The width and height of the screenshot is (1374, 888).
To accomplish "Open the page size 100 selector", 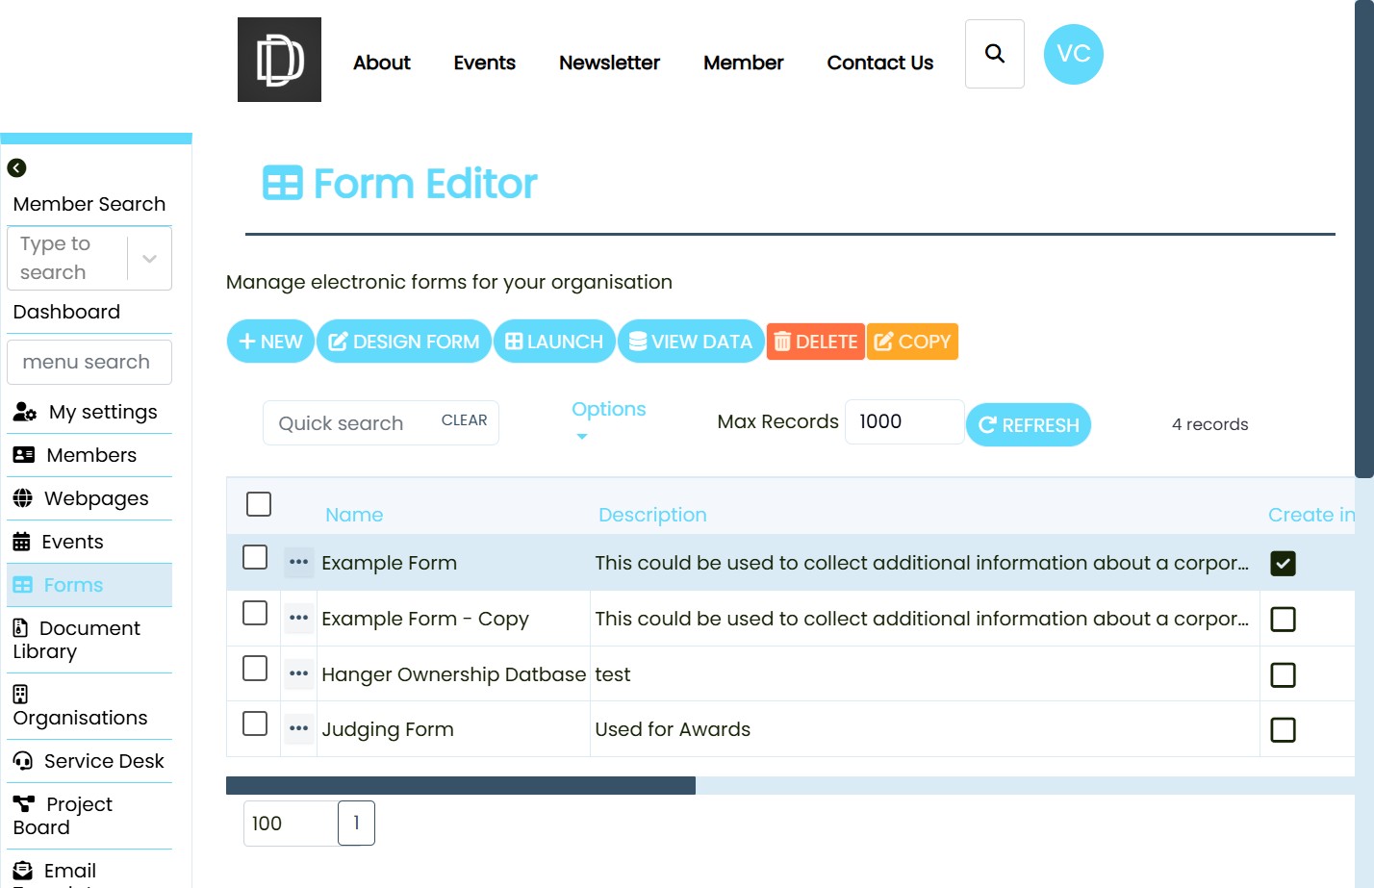I will click(x=290, y=824).
